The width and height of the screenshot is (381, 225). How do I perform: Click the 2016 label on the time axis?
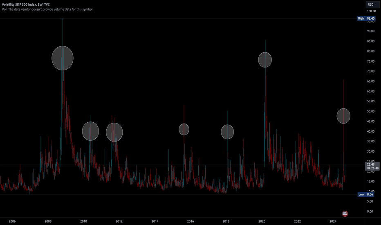point(190,221)
